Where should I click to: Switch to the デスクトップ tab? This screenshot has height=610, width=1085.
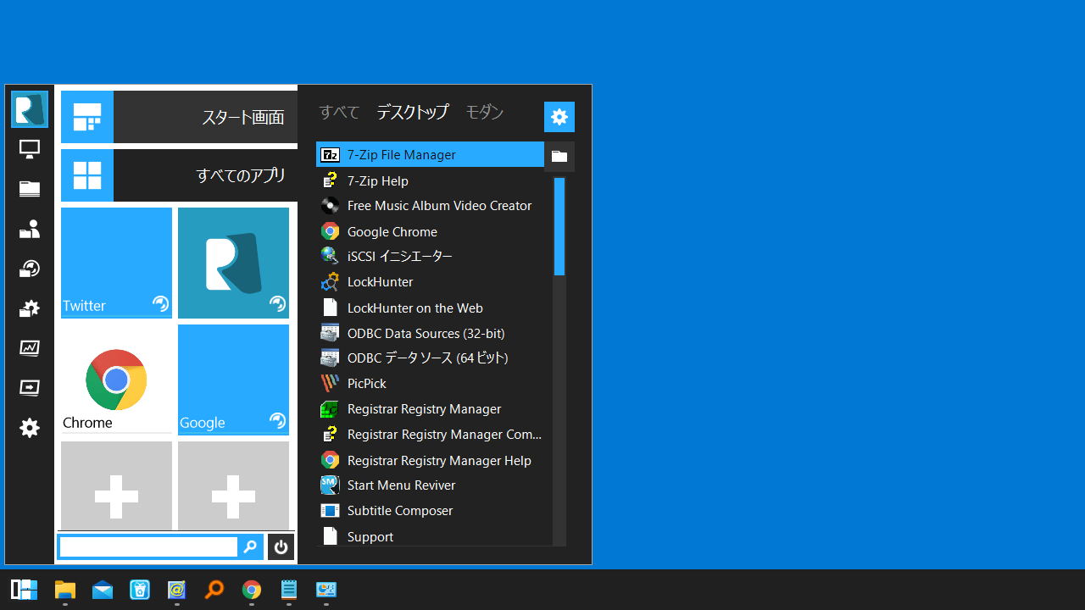413,112
